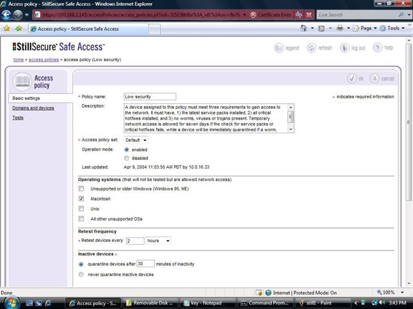The height and width of the screenshot is (309, 413).
Task: Click the StillSecure Safe Access logo
Action: pyautogui.click(x=59, y=47)
